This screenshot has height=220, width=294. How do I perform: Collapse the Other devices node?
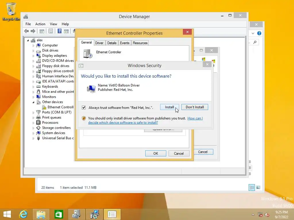pos(33,102)
